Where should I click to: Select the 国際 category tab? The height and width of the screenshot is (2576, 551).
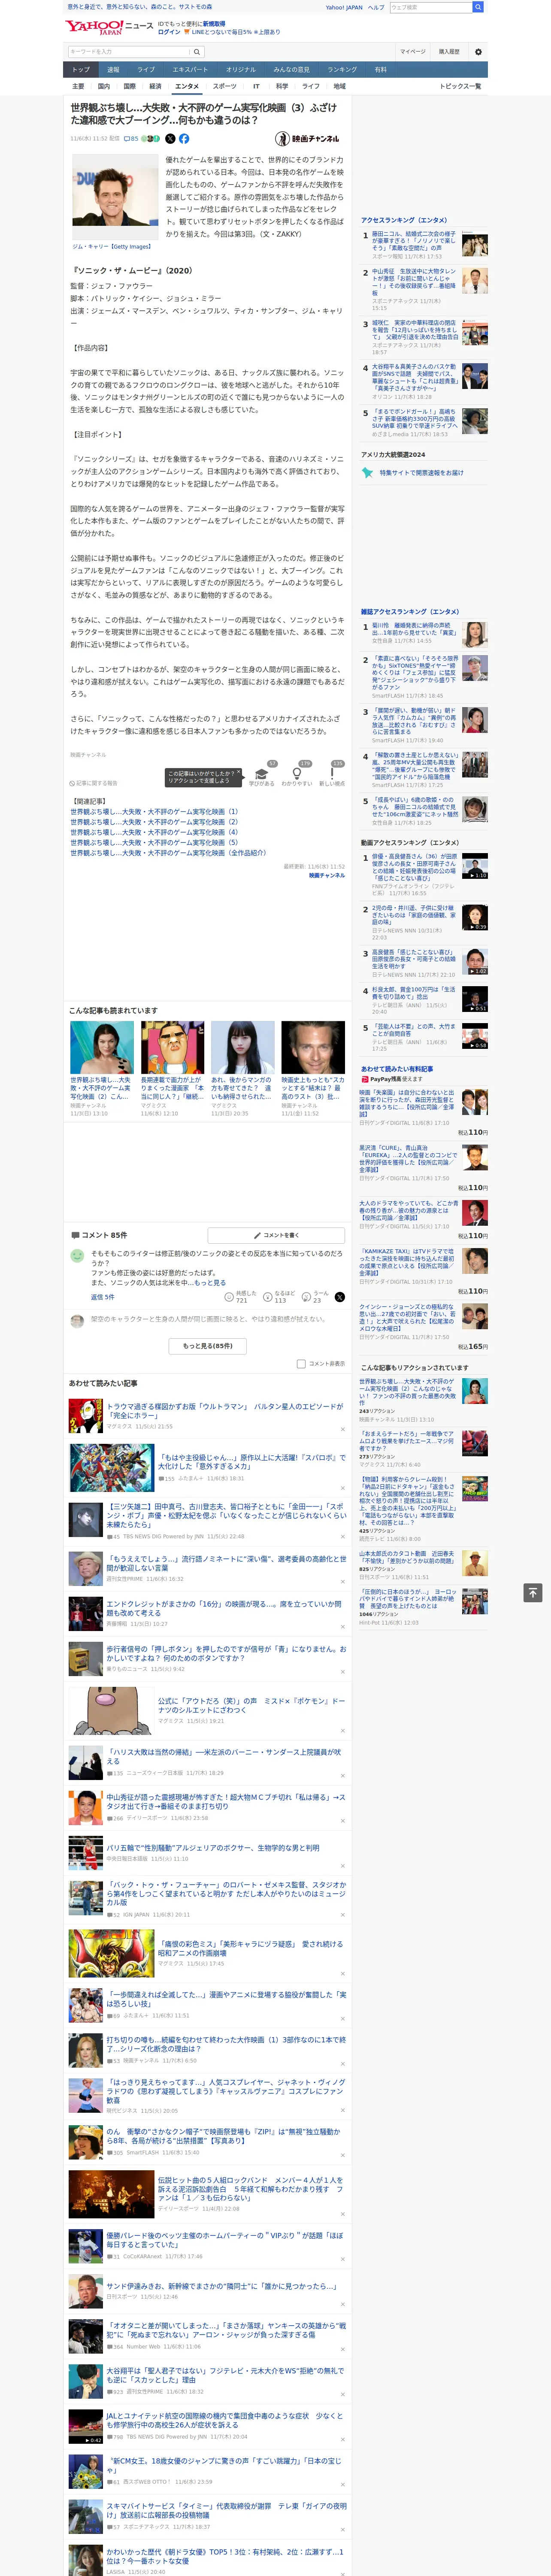129,87
